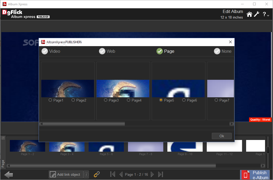Click the page strip scroll-left arrow

tap(8, 166)
